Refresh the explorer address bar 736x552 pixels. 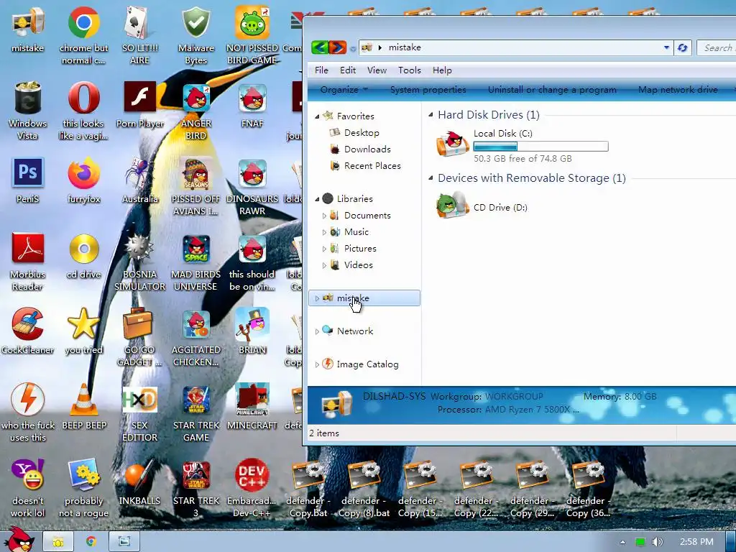pyautogui.click(x=683, y=47)
